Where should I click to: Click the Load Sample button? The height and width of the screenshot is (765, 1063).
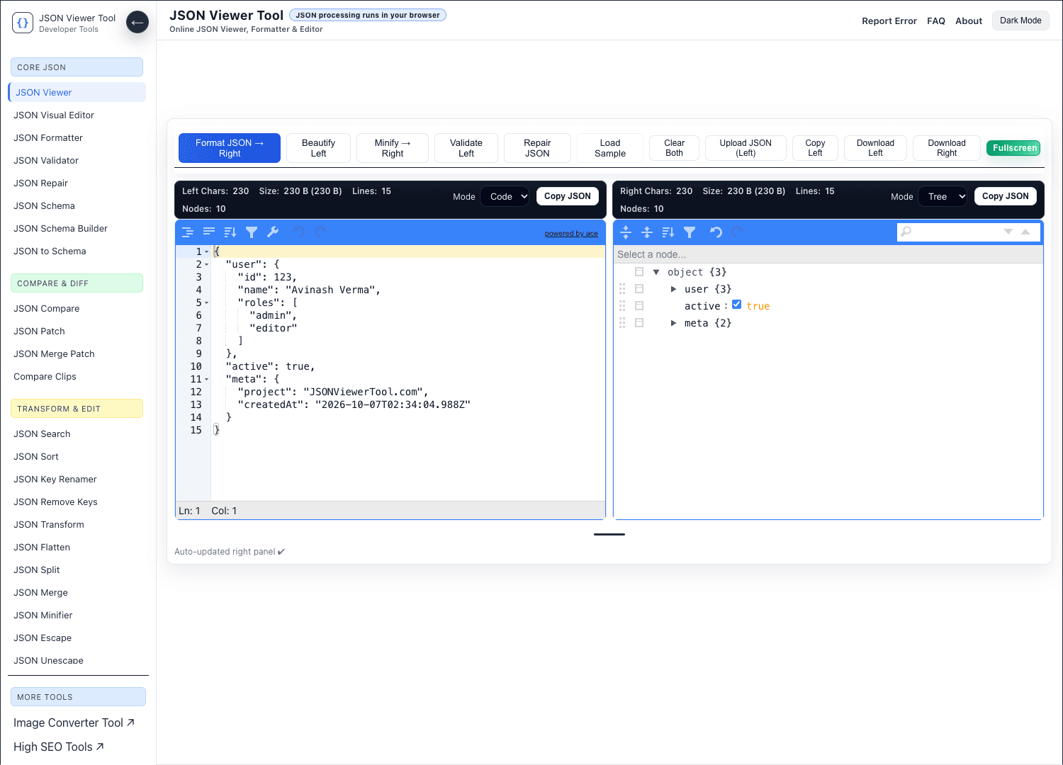click(x=610, y=148)
